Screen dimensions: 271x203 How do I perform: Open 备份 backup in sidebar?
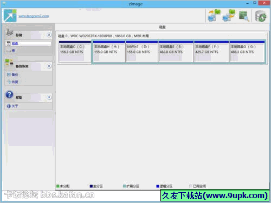[x=15, y=75]
